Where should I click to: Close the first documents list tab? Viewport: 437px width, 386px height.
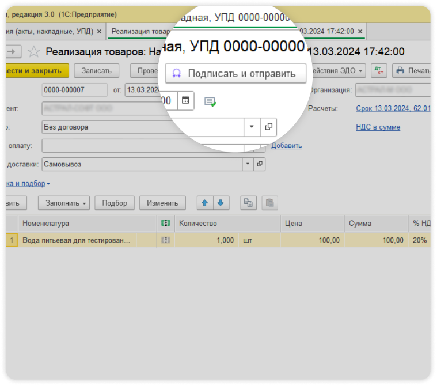pyautogui.click(x=100, y=31)
